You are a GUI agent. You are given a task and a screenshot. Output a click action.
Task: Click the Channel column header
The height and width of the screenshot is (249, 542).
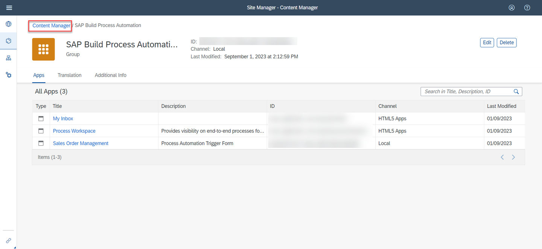click(429, 106)
